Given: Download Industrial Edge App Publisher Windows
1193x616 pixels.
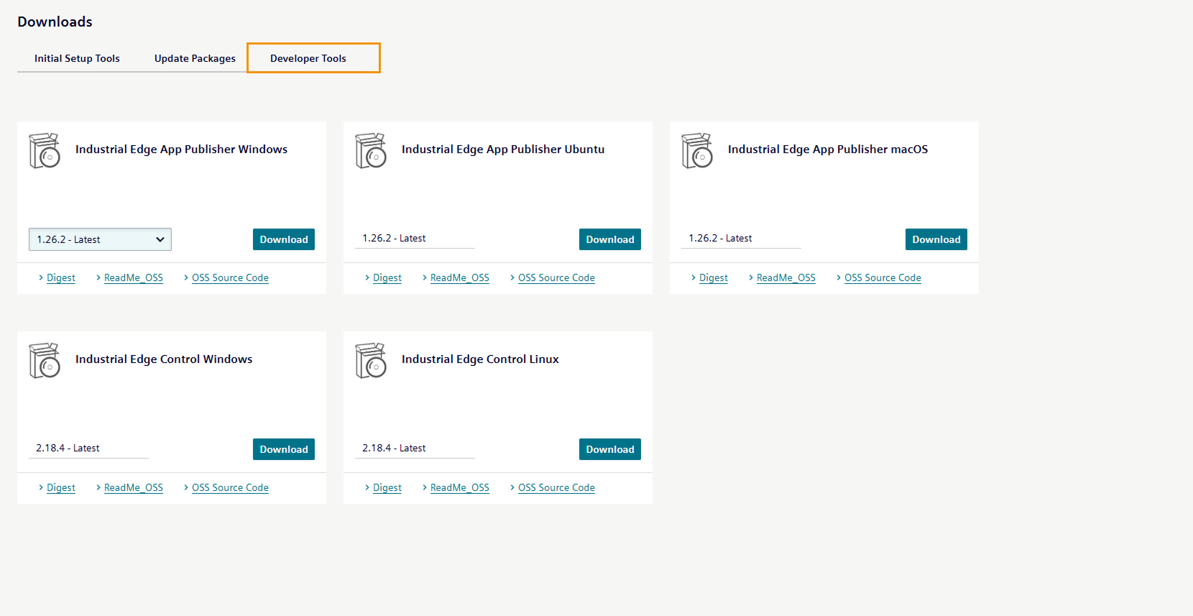Looking at the screenshot, I should pyautogui.click(x=284, y=239).
